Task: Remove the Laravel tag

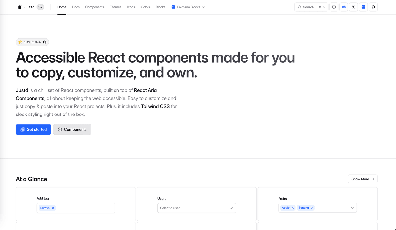Action: (x=53, y=208)
